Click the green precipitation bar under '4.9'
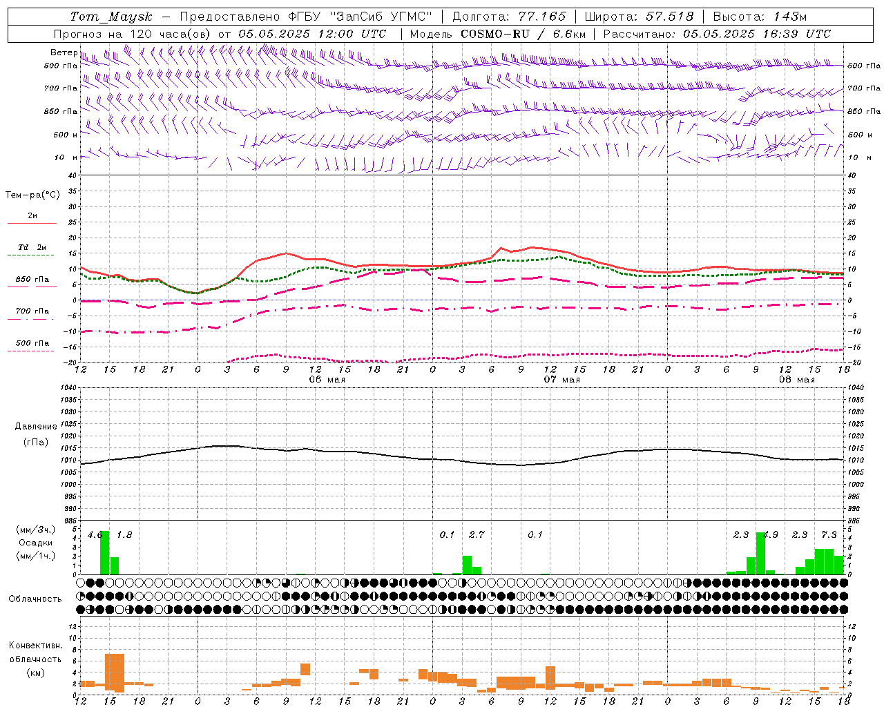Image resolution: width=884 pixels, height=707 pixels. 760,553
